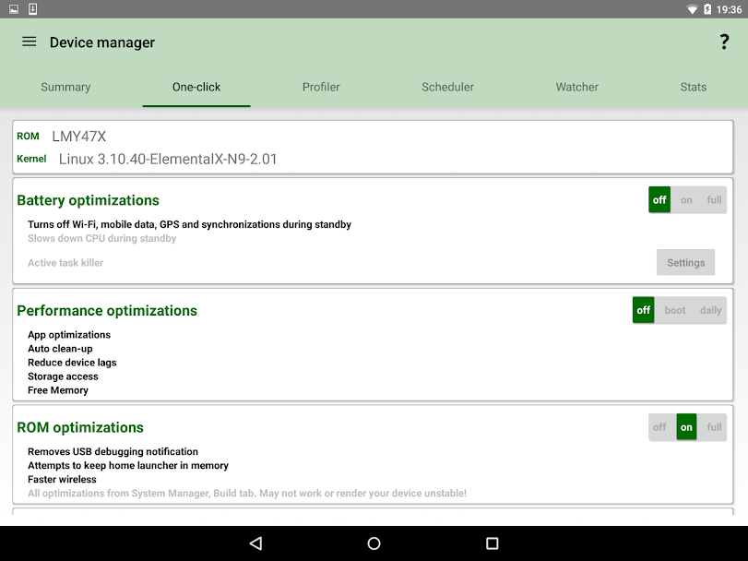Select the Scheduler tab
The height and width of the screenshot is (561, 748).
tap(447, 87)
